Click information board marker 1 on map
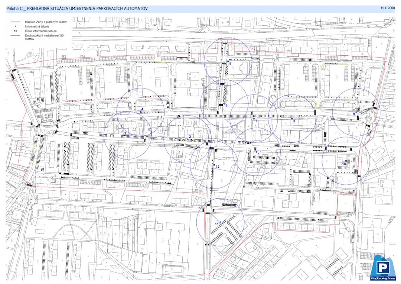Screen dimensions: 401x284 pos(257,152)
